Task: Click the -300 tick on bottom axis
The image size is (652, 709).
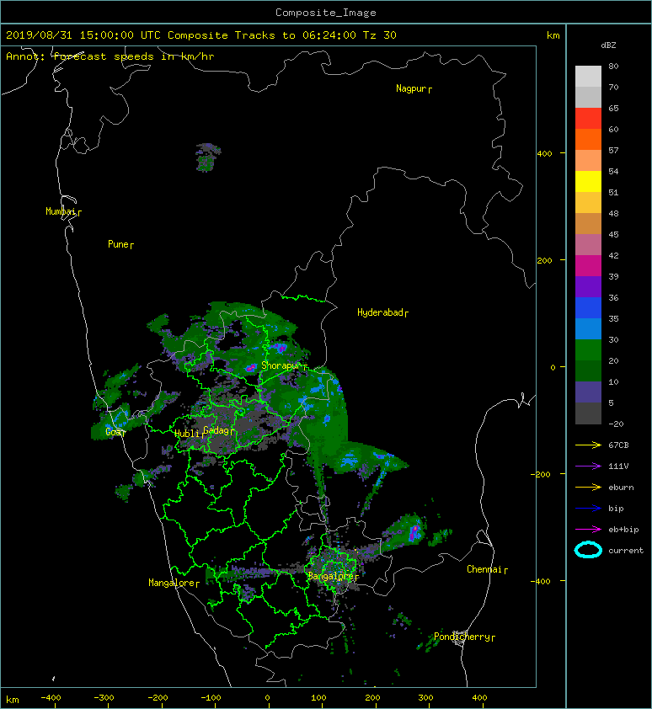Action: click(104, 698)
